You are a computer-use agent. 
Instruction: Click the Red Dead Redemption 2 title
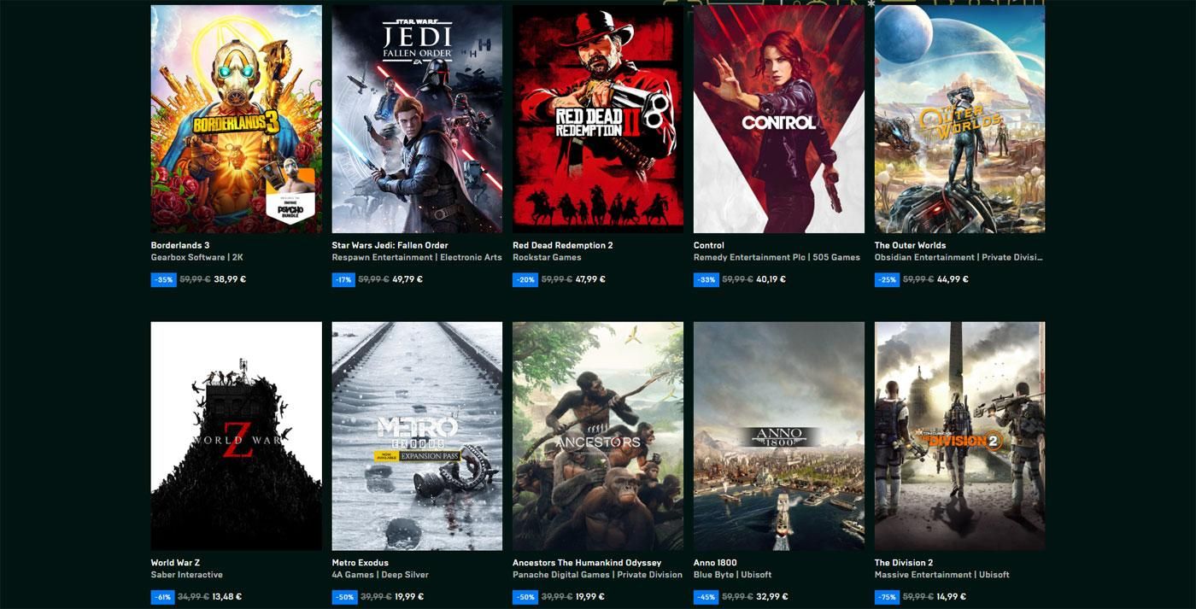coord(563,245)
